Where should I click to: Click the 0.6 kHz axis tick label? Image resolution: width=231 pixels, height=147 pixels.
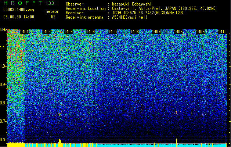pos(3,140)
